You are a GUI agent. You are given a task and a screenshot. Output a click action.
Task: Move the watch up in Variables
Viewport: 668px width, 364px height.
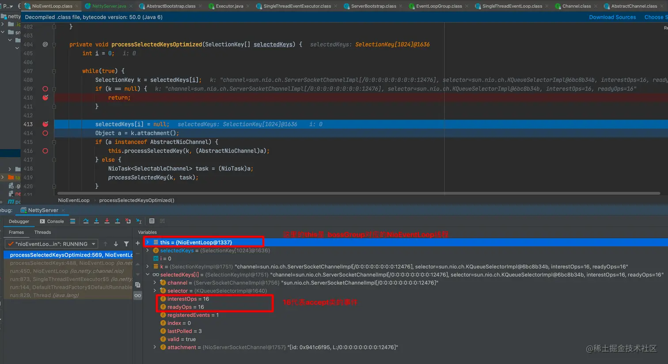138,264
